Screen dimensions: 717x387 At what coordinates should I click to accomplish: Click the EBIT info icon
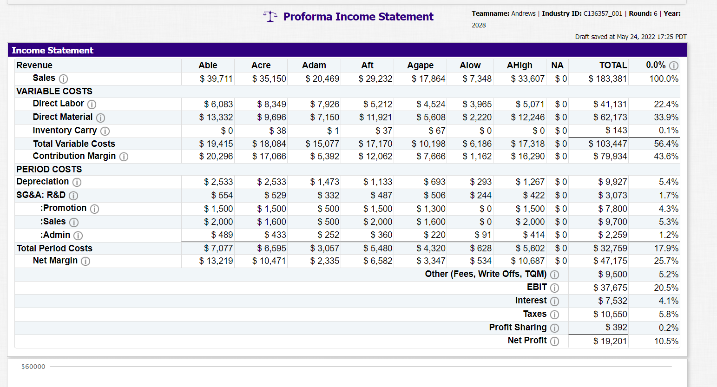(x=554, y=288)
